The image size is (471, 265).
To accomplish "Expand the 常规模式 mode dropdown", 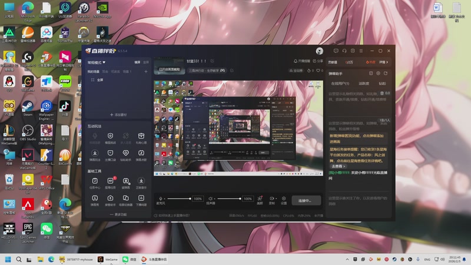I will (x=97, y=62).
